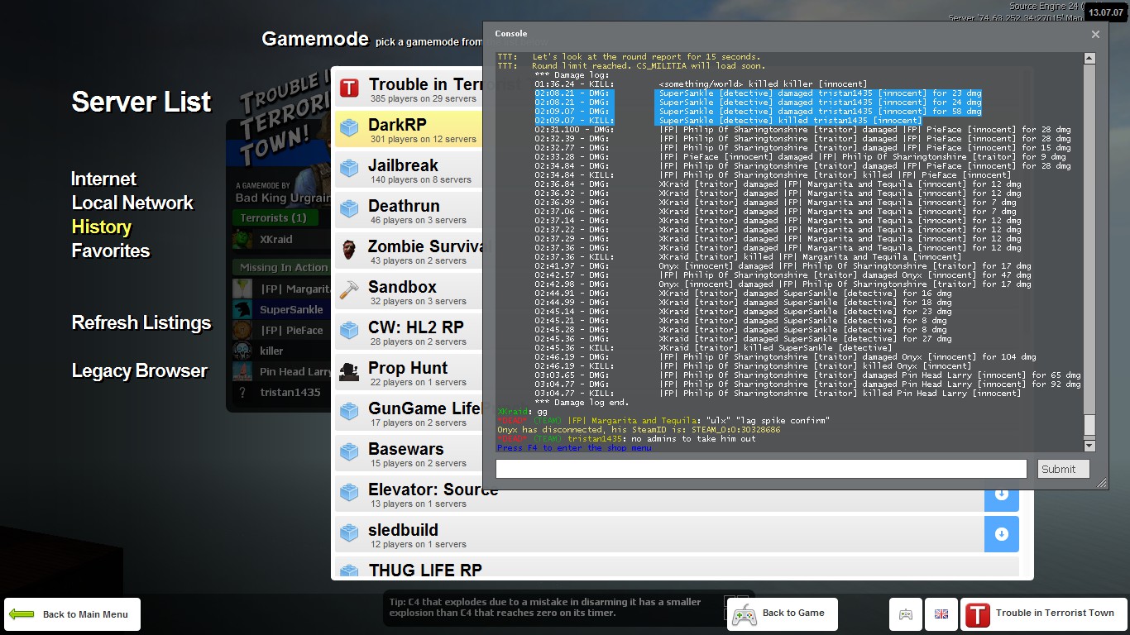The height and width of the screenshot is (635, 1130).
Task: Select the THUG LIFE RP gamemode row
Action: click(x=677, y=570)
